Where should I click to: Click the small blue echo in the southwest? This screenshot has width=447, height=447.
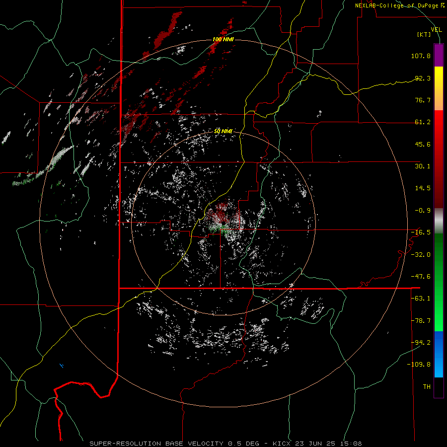click(x=62, y=366)
